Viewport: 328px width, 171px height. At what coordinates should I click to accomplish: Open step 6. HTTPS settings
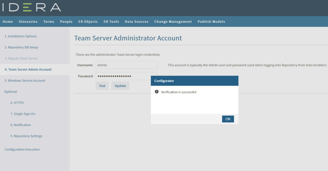click(x=17, y=103)
